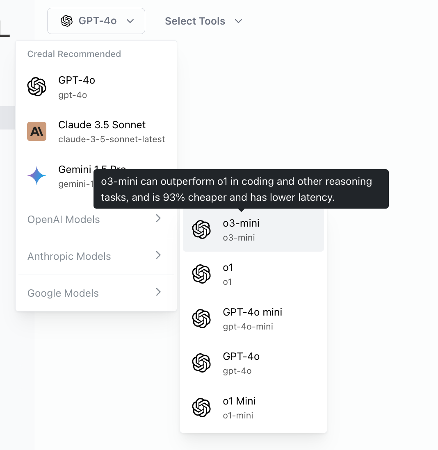This screenshot has height=450, width=438.
Task: Choose GPT-4o under Credal Recommended
Action: pyautogui.click(x=96, y=86)
